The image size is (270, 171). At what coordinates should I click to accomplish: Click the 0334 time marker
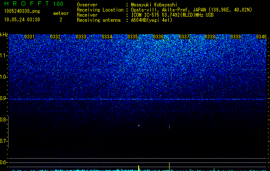107,37
